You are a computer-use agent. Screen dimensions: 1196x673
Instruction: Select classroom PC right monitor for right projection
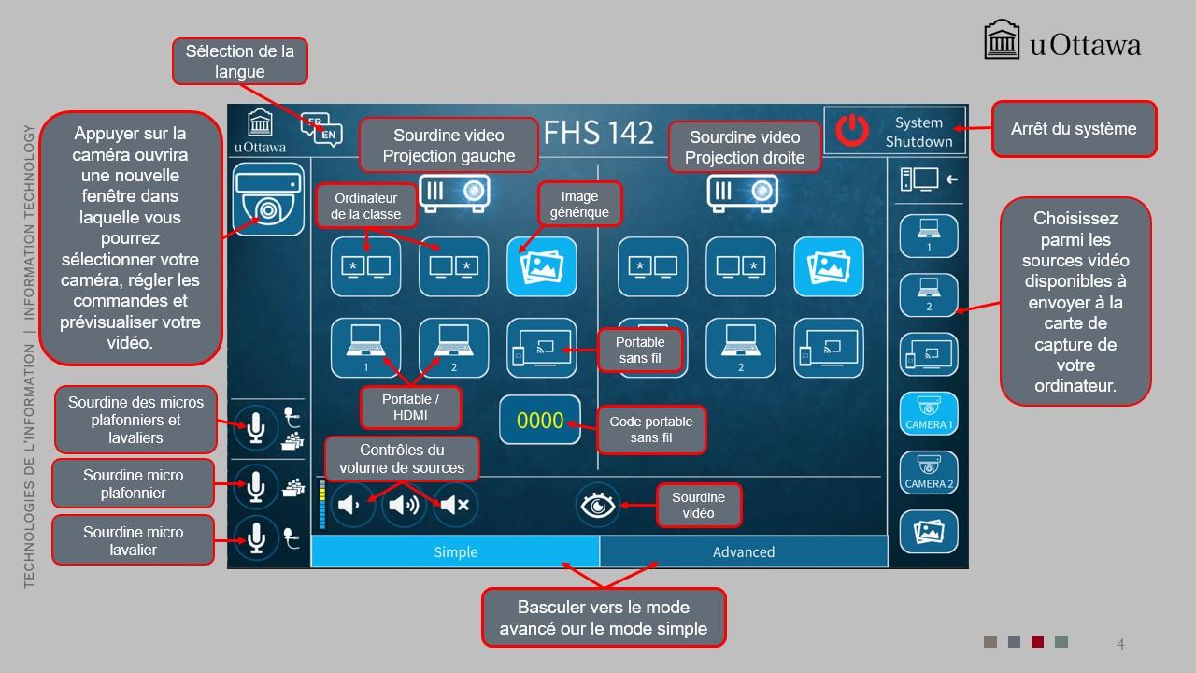(x=741, y=266)
